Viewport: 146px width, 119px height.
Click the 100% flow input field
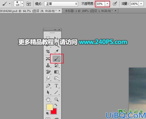click(134, 4)
